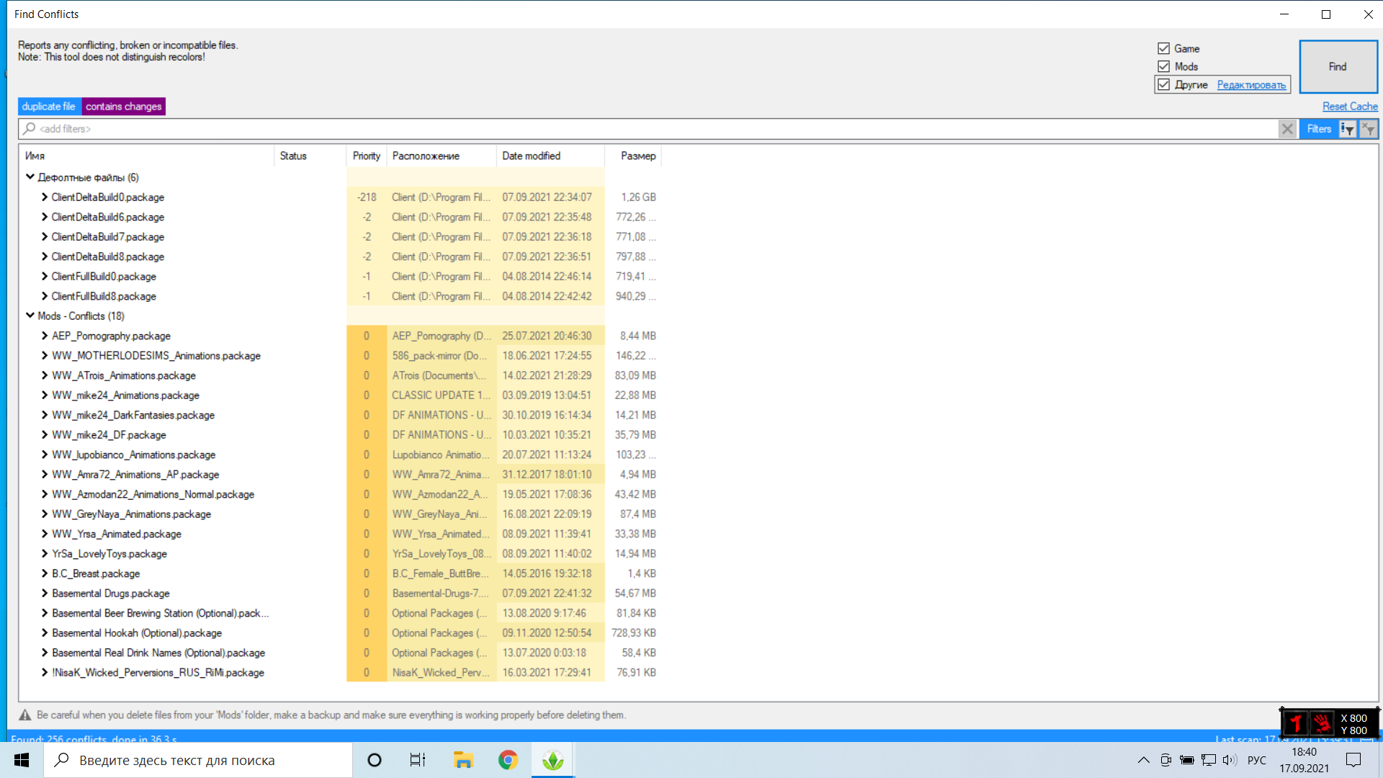Click the magnifier icon in the filter bar
Image resolution: width=1383 pixels, height=778 pixels.
pos(29,129)
